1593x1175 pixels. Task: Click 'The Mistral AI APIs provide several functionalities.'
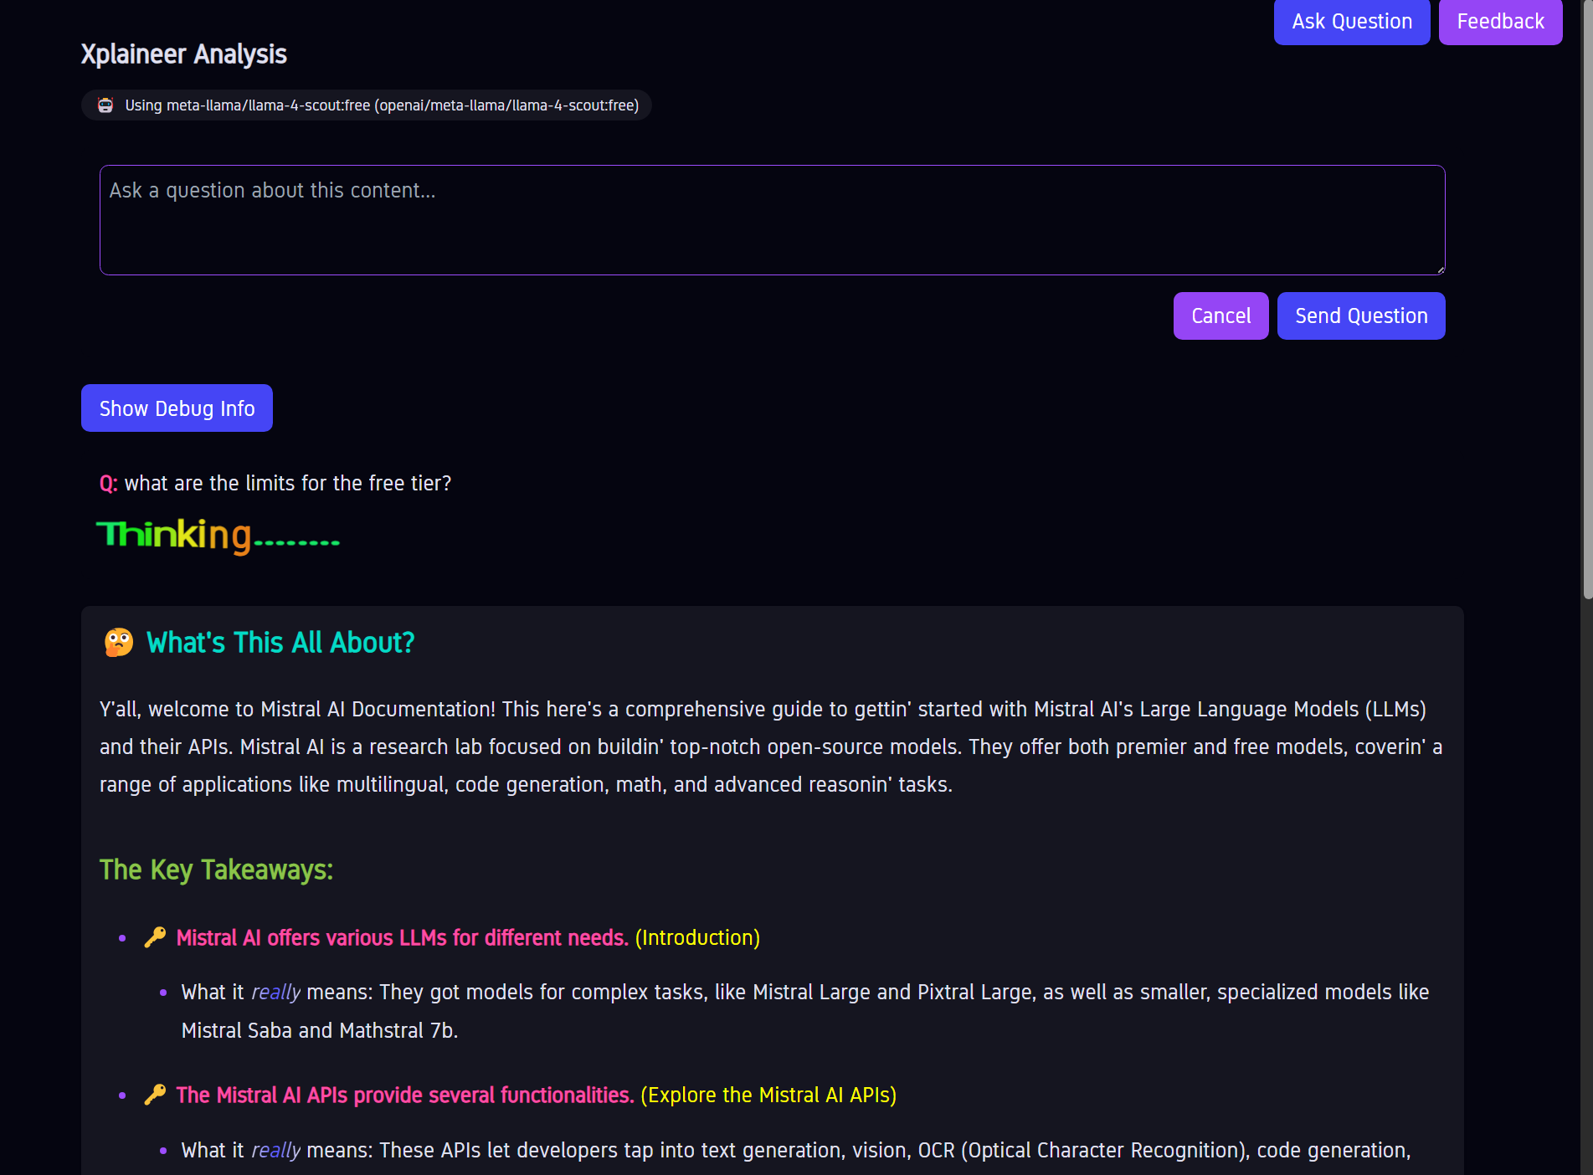405,1095
